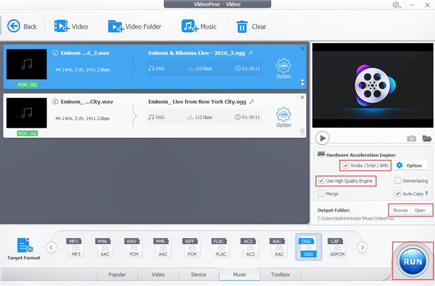Screen dimensions: 435x286
Task: Reorder second item with up/down arrows
Action: pos(302,131)
